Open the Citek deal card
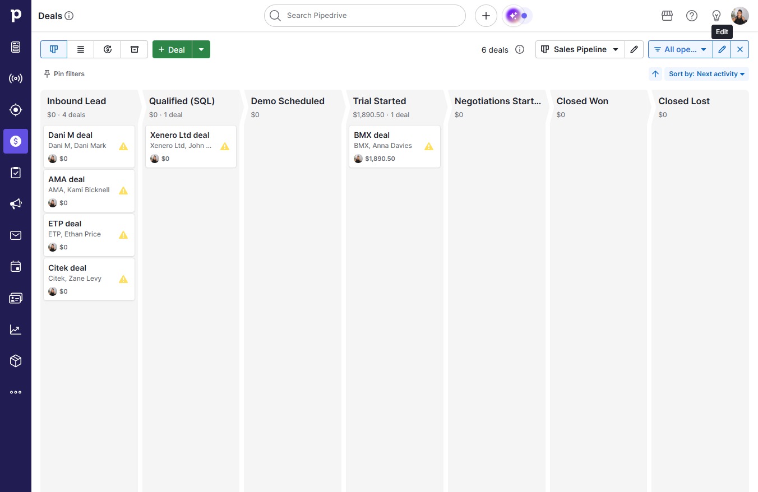Viewport: 758px width, 492px height. pyautogui.click(x=89, y=279)
